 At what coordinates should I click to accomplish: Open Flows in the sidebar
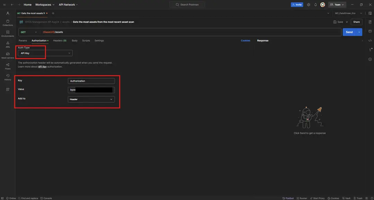tap(8, 67)
